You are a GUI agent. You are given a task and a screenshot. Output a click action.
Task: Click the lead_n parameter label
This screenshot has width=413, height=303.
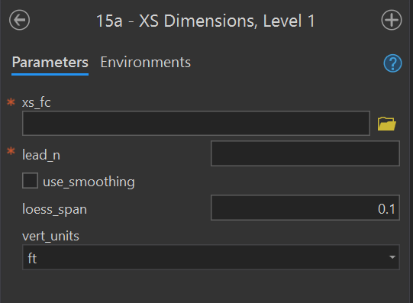coord(41,155)
